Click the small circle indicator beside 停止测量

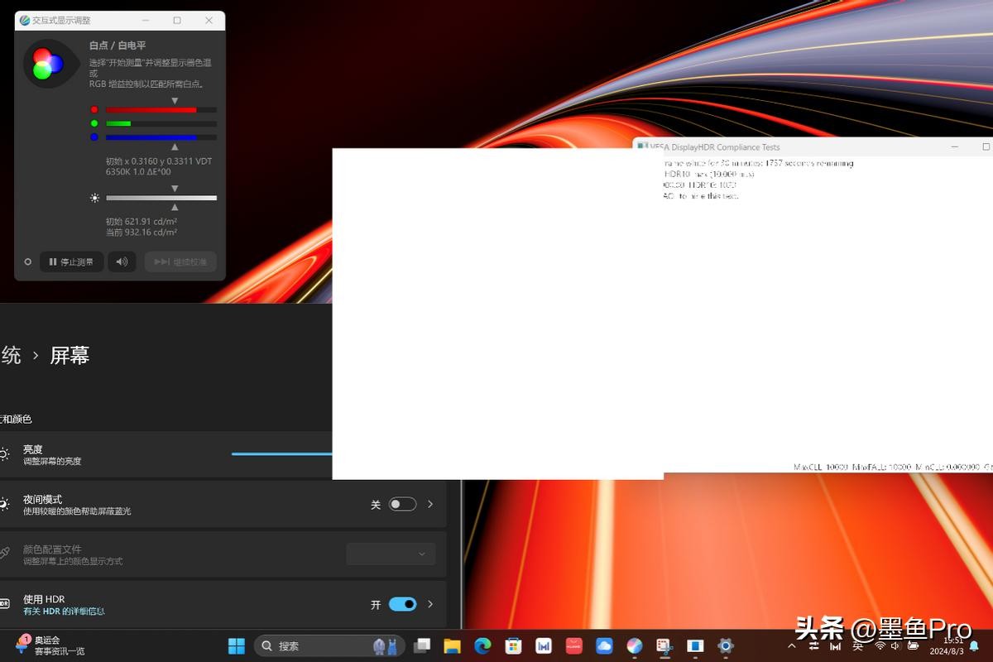27,261
